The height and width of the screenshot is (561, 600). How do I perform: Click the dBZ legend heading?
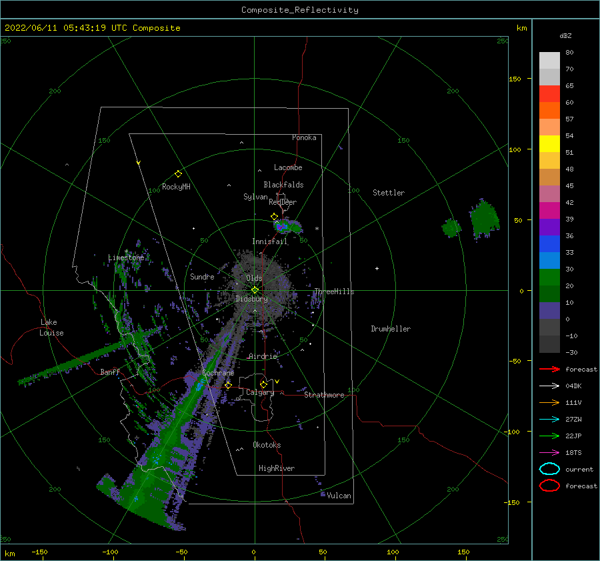pos(565,35)
